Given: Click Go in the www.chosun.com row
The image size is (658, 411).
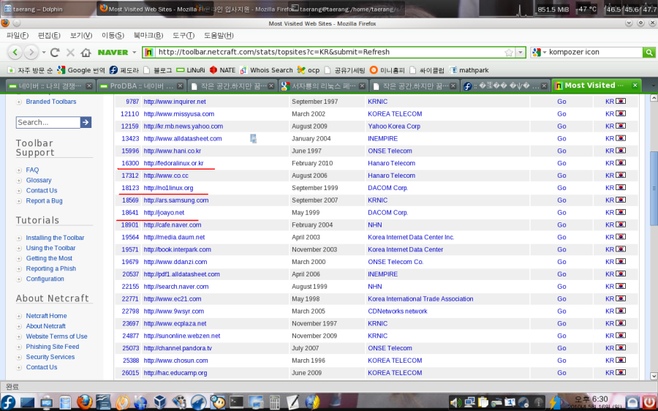Looking at the screenshot, I should [561, 361].
